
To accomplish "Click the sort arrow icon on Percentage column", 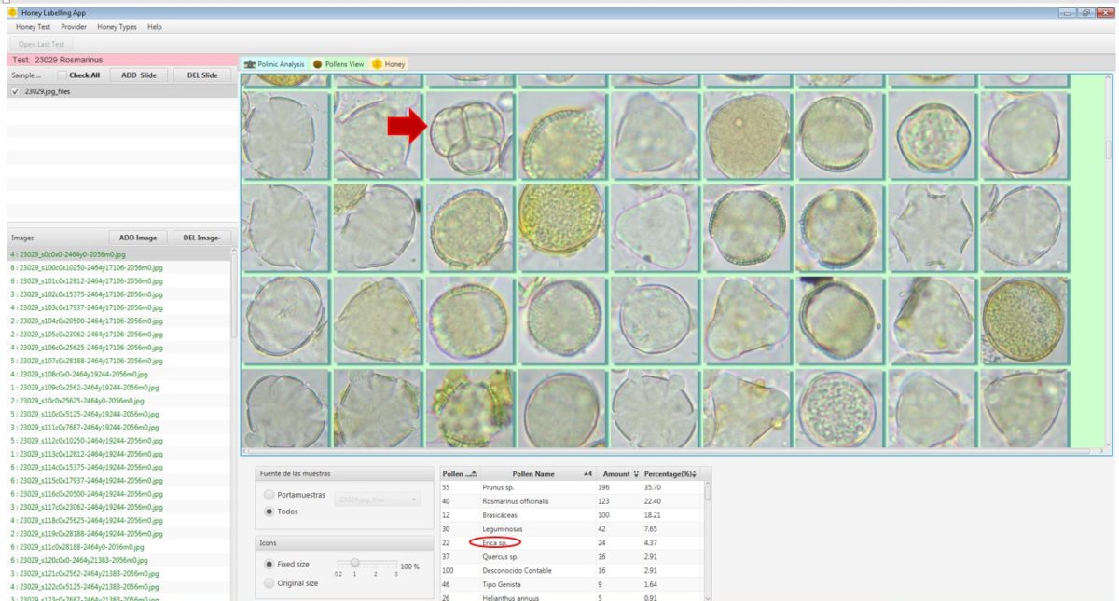I will (x=695, y=474).
